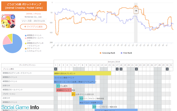Click the orange ゲーム外イベントお知らせ promotion bar
Viewport: 177px width, 111px height.
[73, 94]
